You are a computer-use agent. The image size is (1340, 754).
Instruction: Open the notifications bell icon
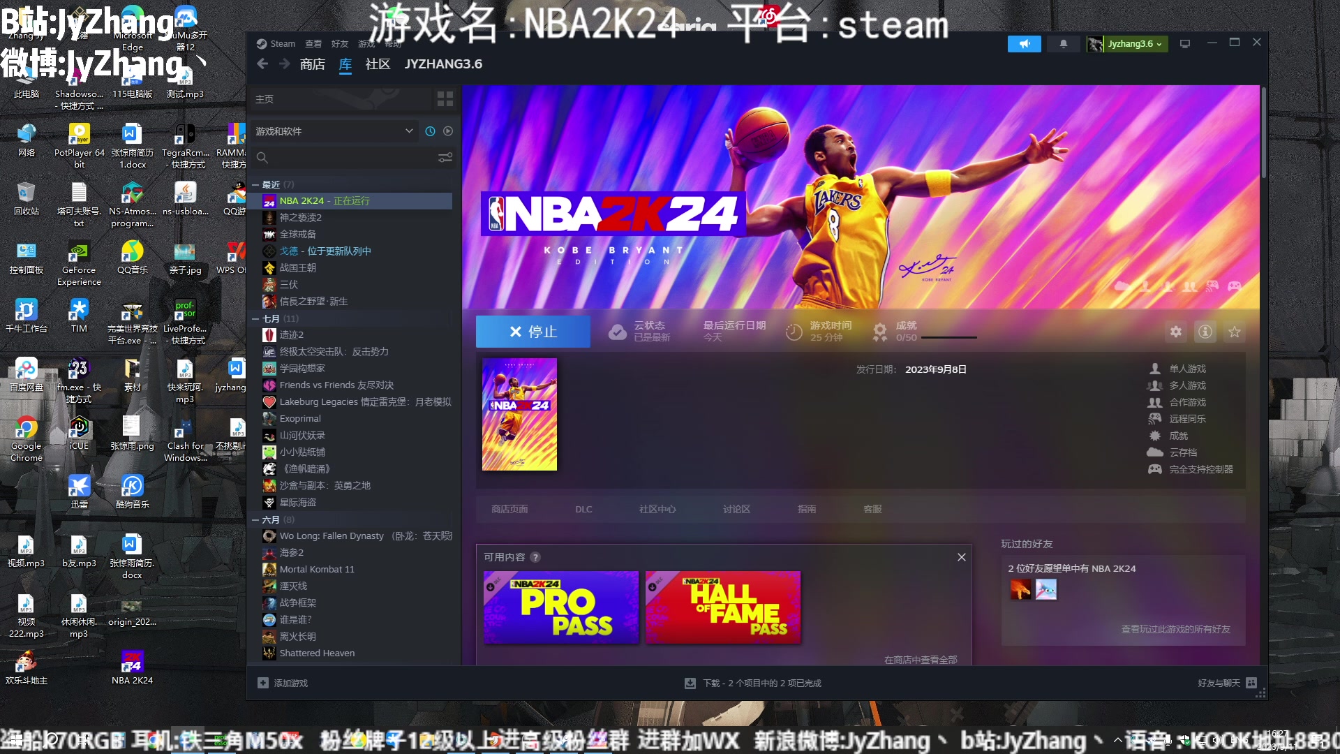click(1063, 44)
